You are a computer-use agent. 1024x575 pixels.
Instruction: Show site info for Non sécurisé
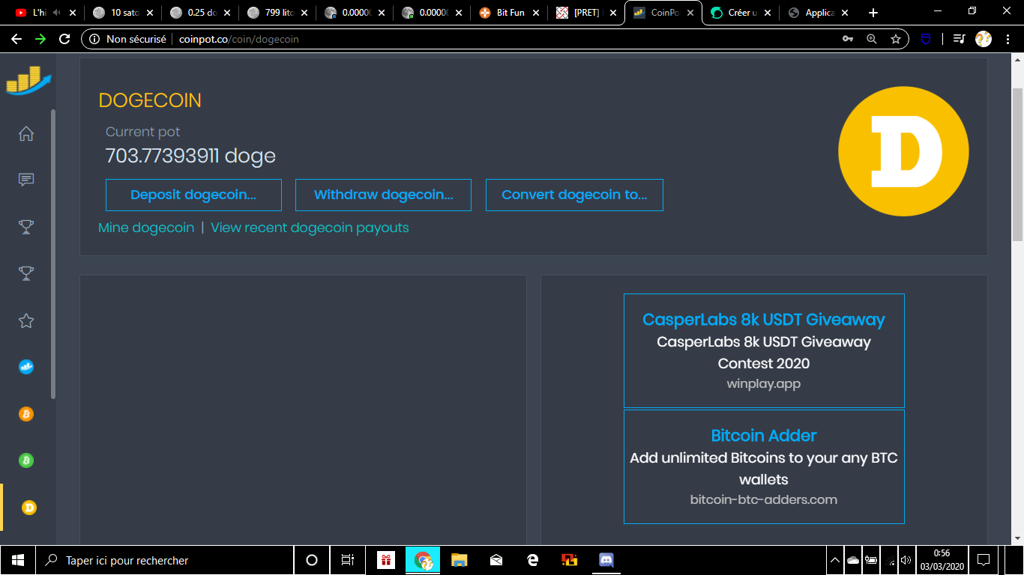pos(127,39)
